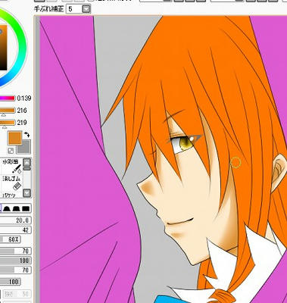Choose the middle rounded brush edge shape
Viewport: 287px width, 303px height.
click(x=16, y=208)
